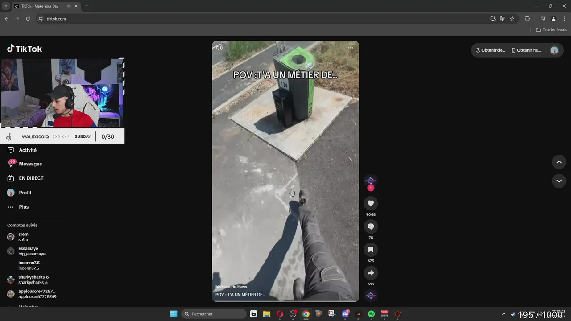Open the Chrome profile icon
The image size is (571, 321).
pos(554,19)
